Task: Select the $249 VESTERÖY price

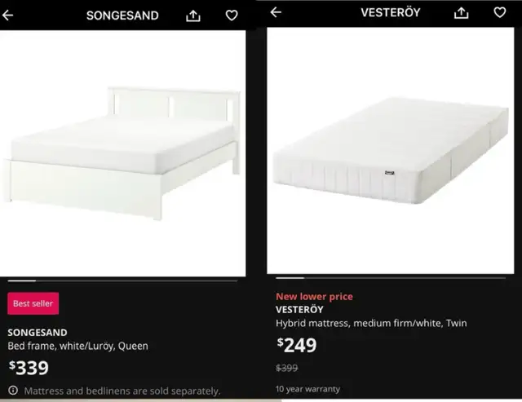Action: tap(297, 345)
